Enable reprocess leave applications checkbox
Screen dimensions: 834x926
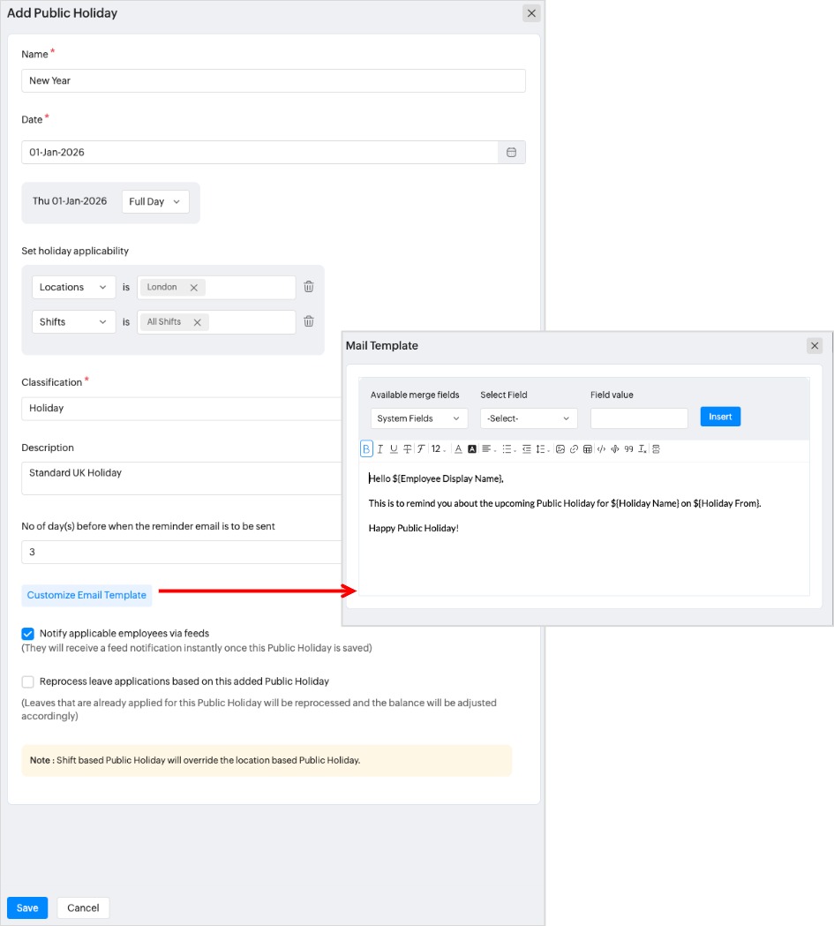(x=28, y=681)
